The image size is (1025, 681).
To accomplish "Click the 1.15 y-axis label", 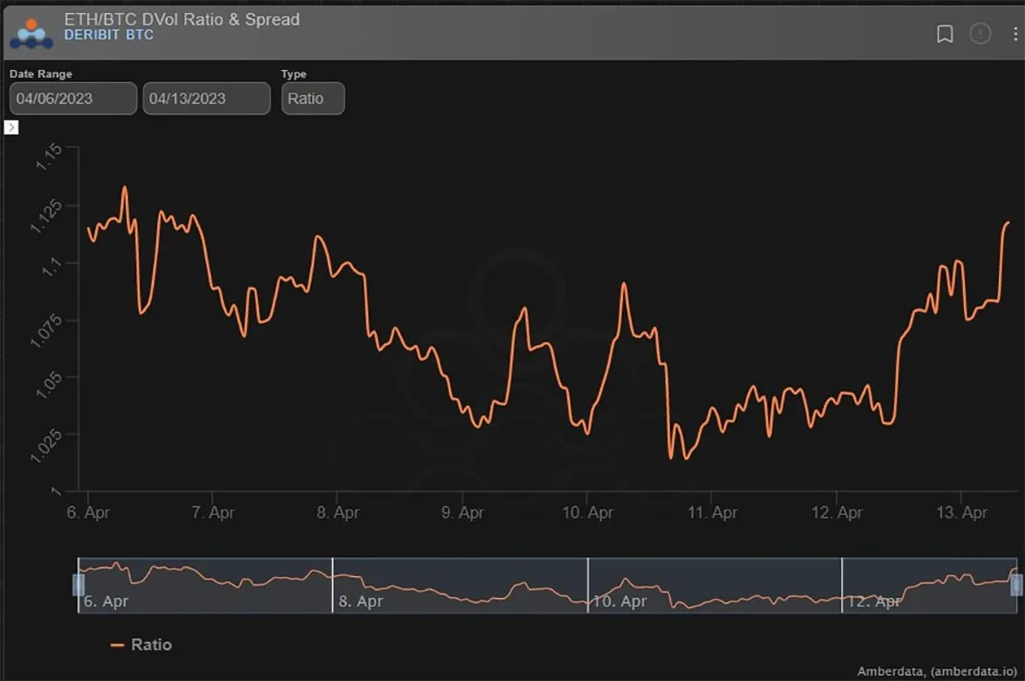I will pos(49,157).
